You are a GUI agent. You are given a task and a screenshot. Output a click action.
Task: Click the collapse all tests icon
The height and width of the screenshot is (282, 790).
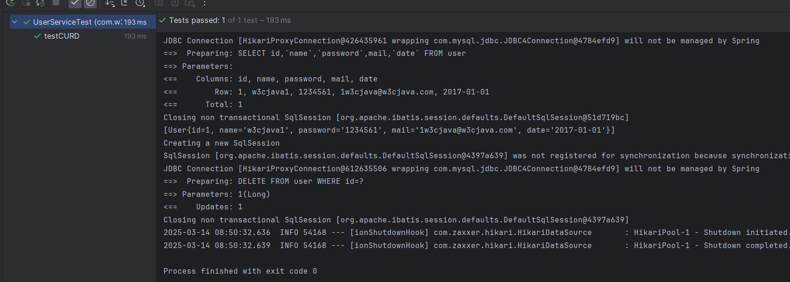click(125, 3)
